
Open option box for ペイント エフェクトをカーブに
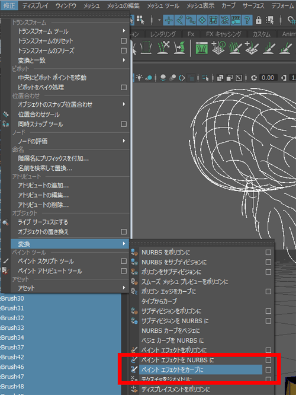(x=268, y=370)
